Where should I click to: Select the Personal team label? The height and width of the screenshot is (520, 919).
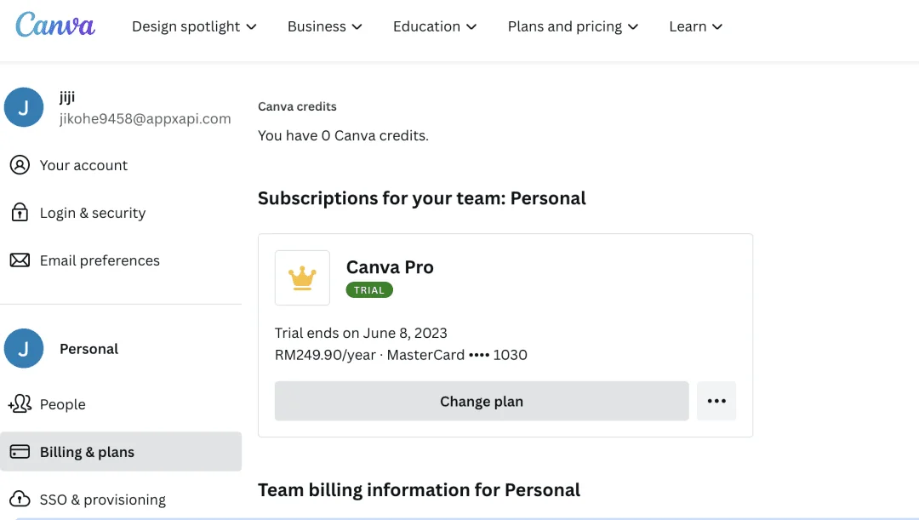pos(89,349)
